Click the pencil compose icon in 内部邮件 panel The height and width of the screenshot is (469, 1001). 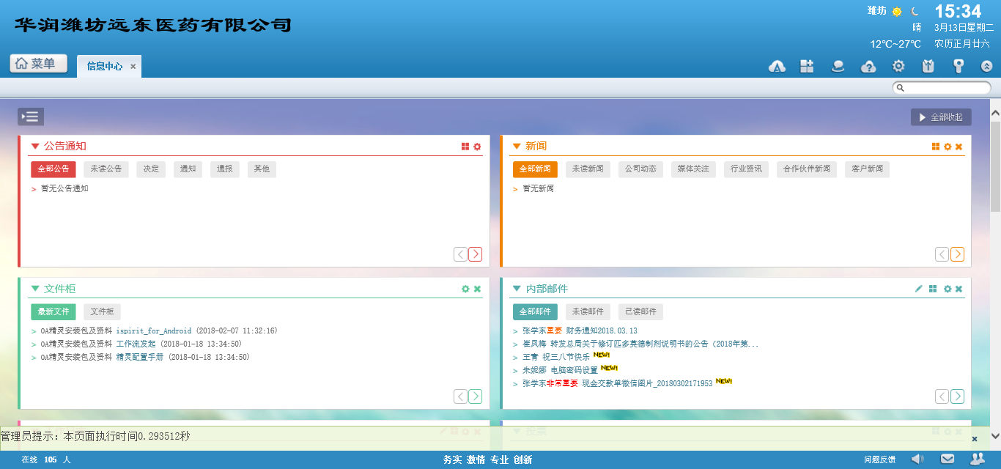(x=919, y=289)
